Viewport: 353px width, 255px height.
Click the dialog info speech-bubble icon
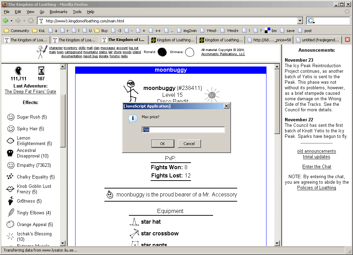click(133, 119)
